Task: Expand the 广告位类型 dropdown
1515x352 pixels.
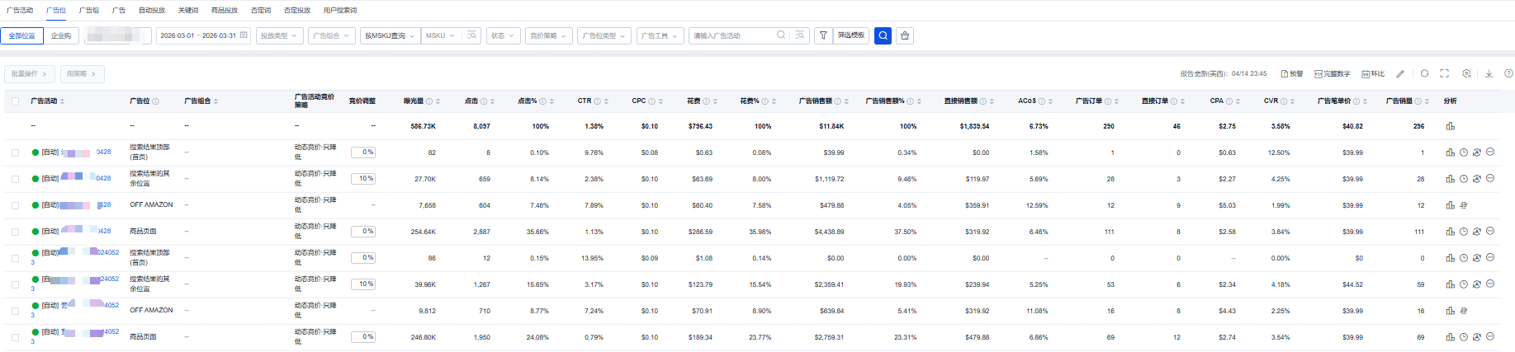Action: point(604,35)
